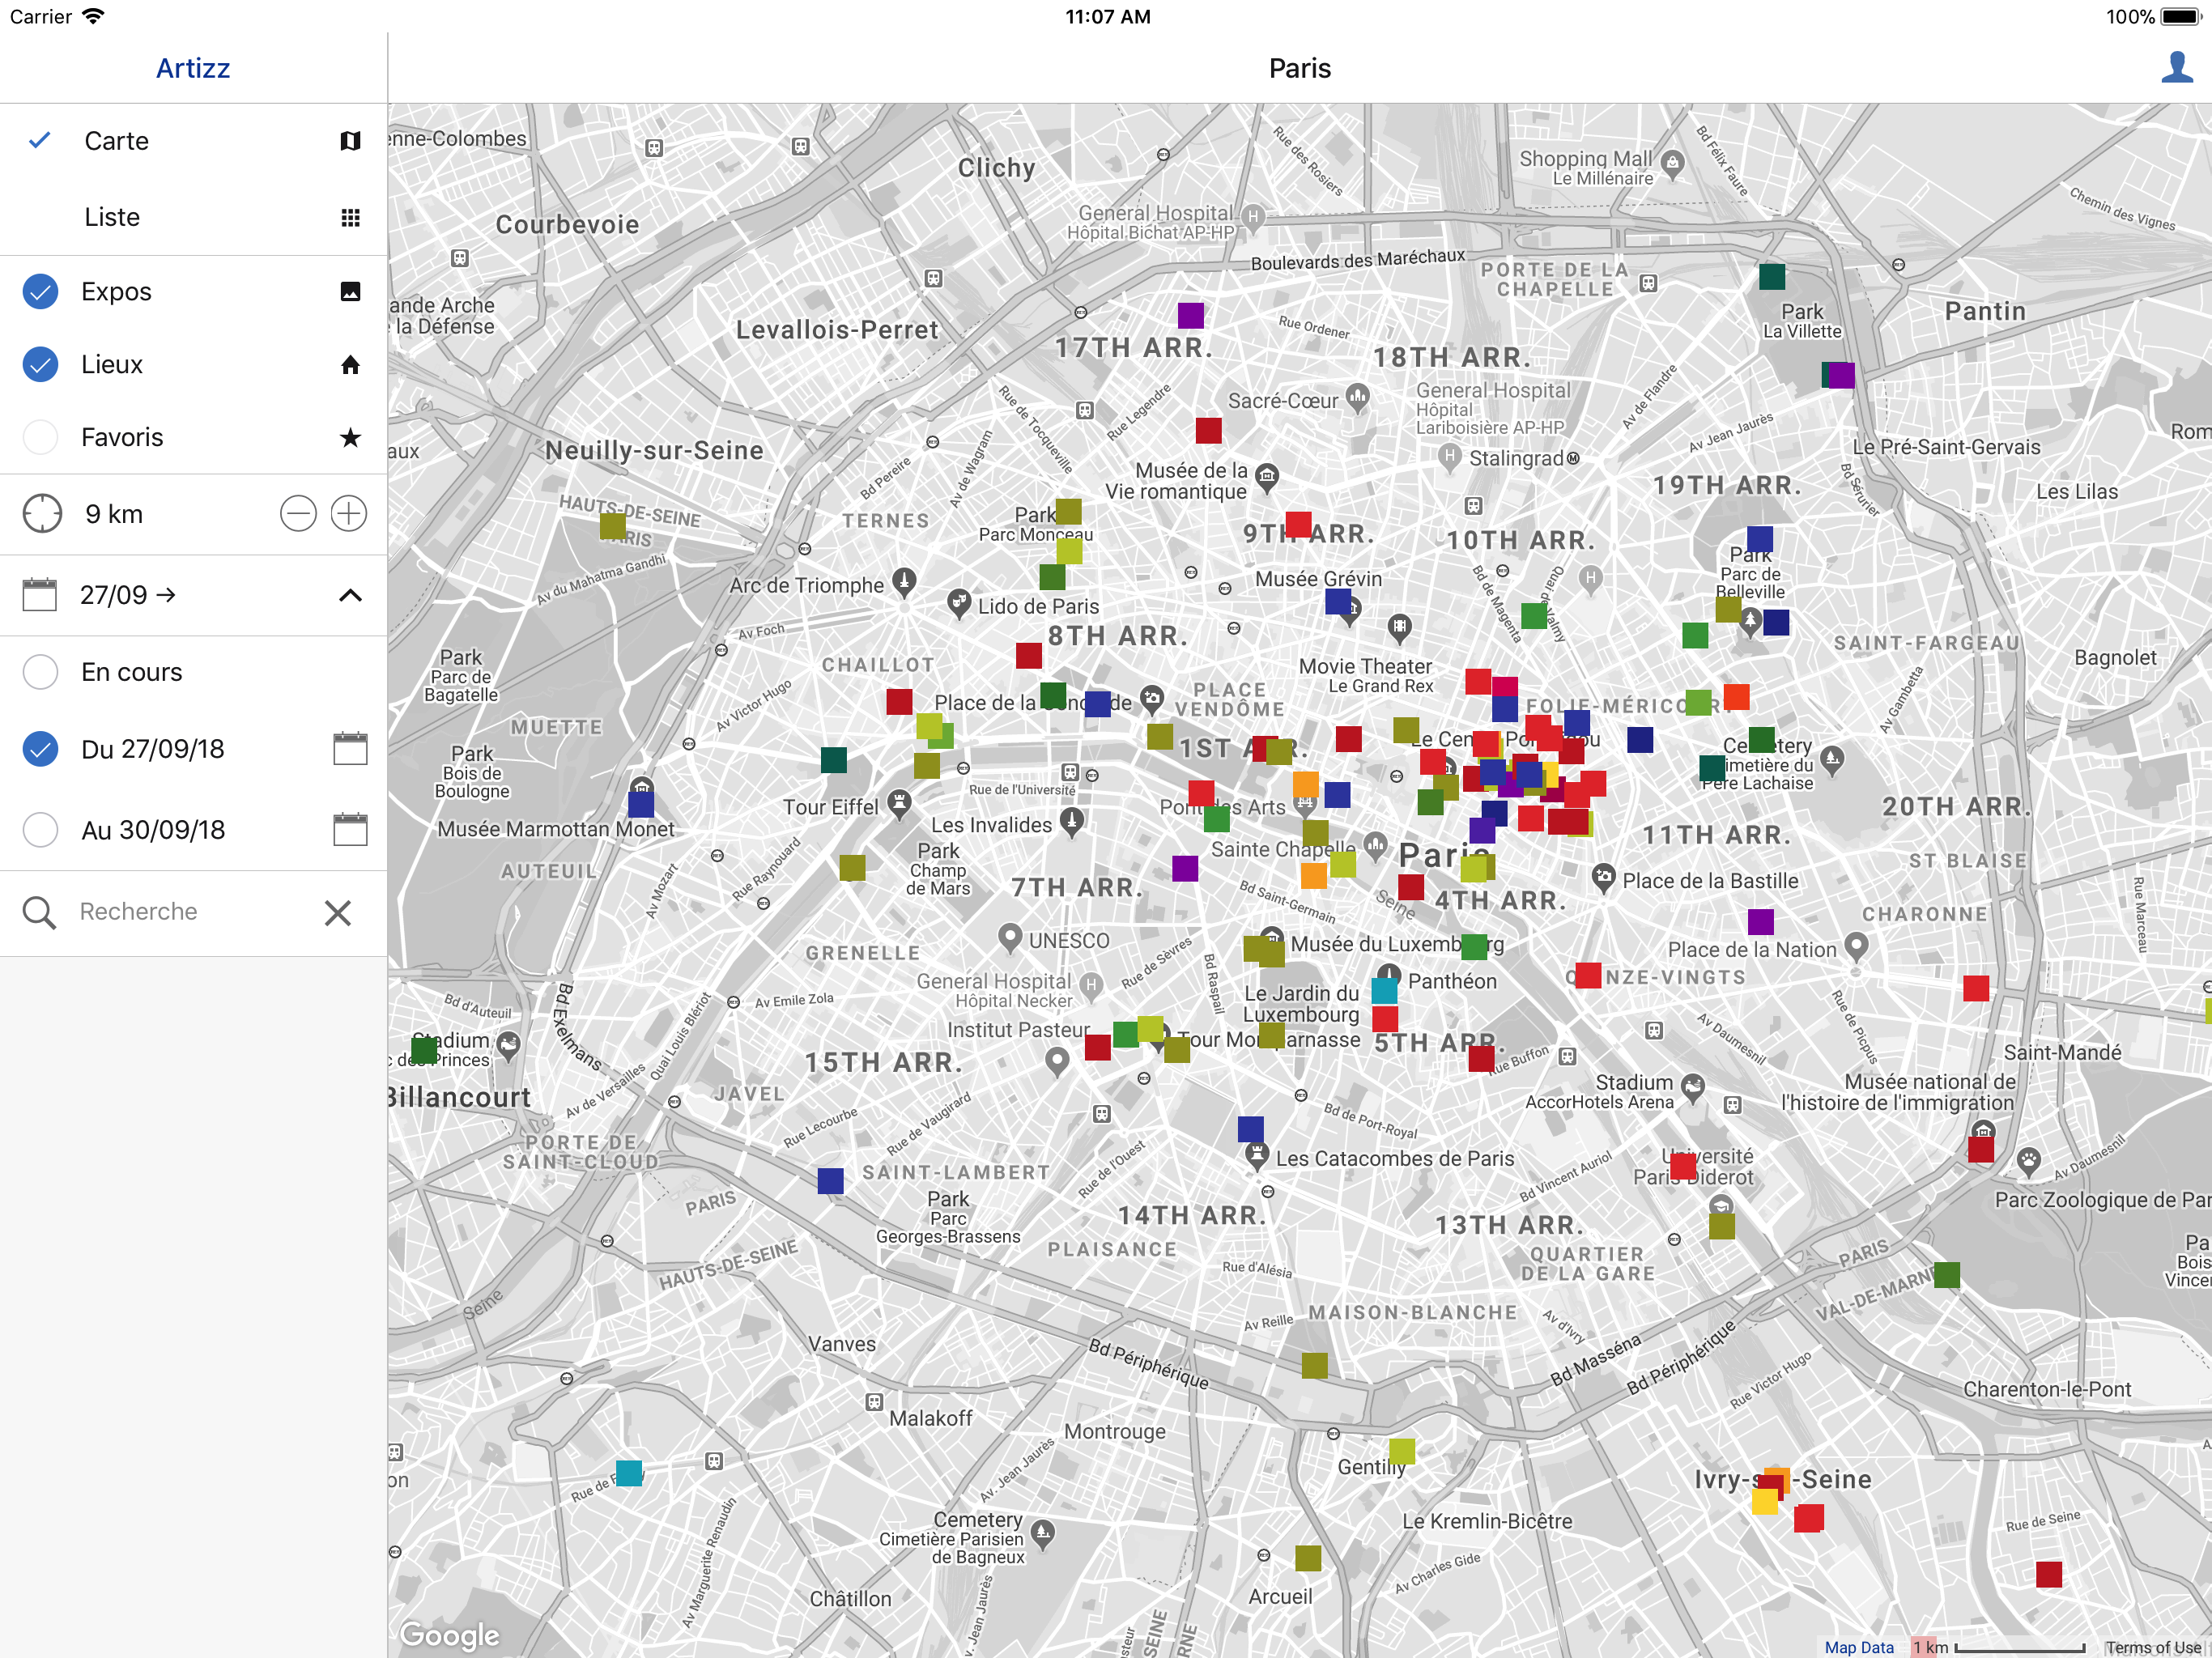Open the Artizz title link
The width and height of the screenshot is (2212, 1658).
(x=193, y=68)
